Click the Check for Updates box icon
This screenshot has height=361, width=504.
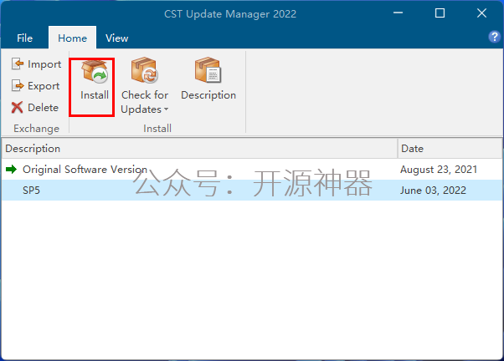click(145, 70)
